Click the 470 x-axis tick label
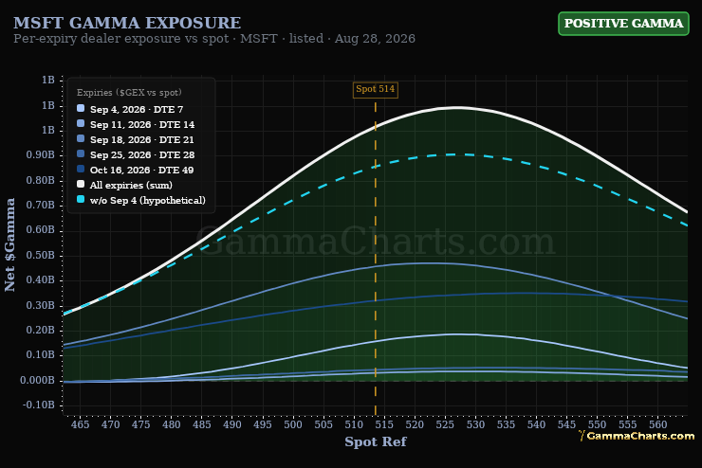Image resolution: width=702 pixels, height=468 pixels. pos(111,424)
